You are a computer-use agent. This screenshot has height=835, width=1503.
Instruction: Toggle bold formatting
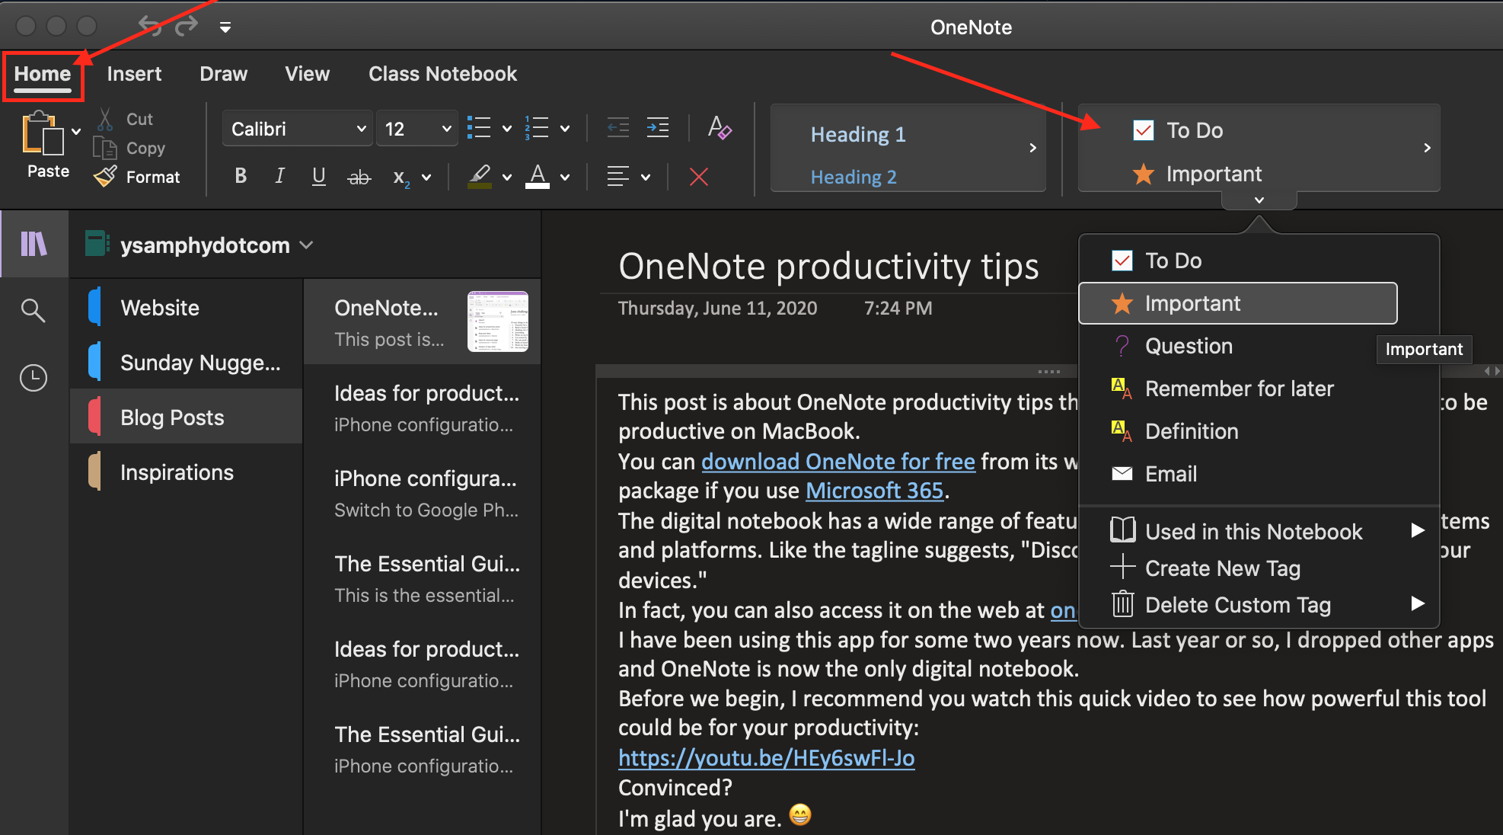(x=241, y=176)
